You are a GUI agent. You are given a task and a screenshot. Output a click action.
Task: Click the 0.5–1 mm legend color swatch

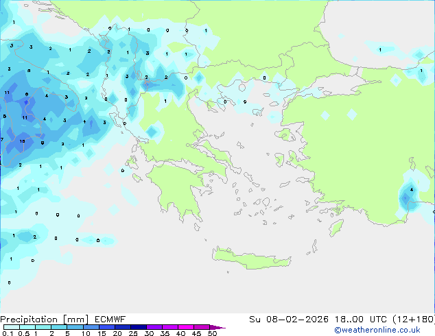(x=27, y=327)
